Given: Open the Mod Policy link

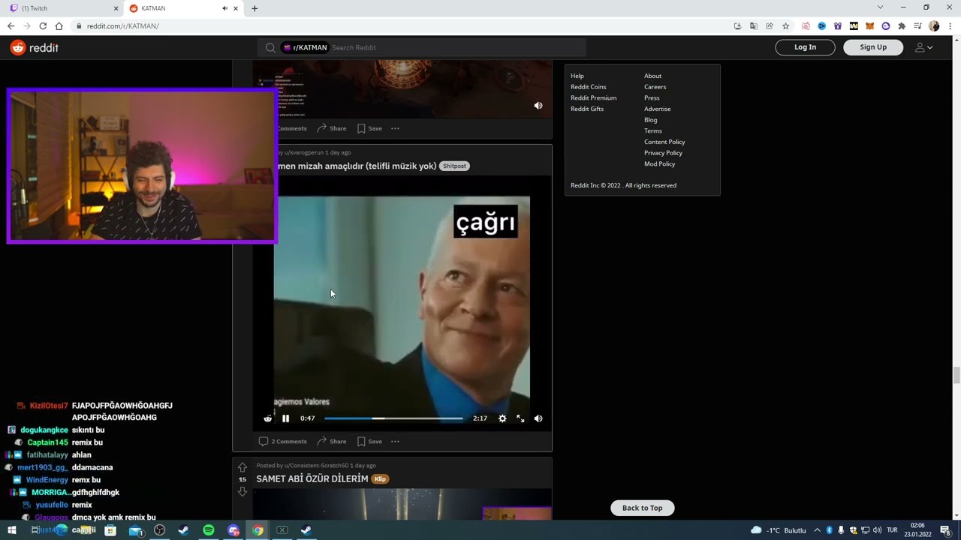Looking at the screenshot, I should pyautogui.click(x=660, y=163).
